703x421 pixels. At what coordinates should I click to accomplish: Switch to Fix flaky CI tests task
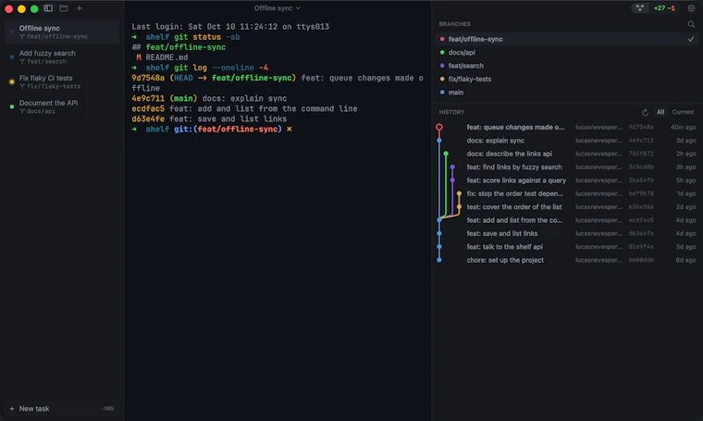(x=62, y=81)
